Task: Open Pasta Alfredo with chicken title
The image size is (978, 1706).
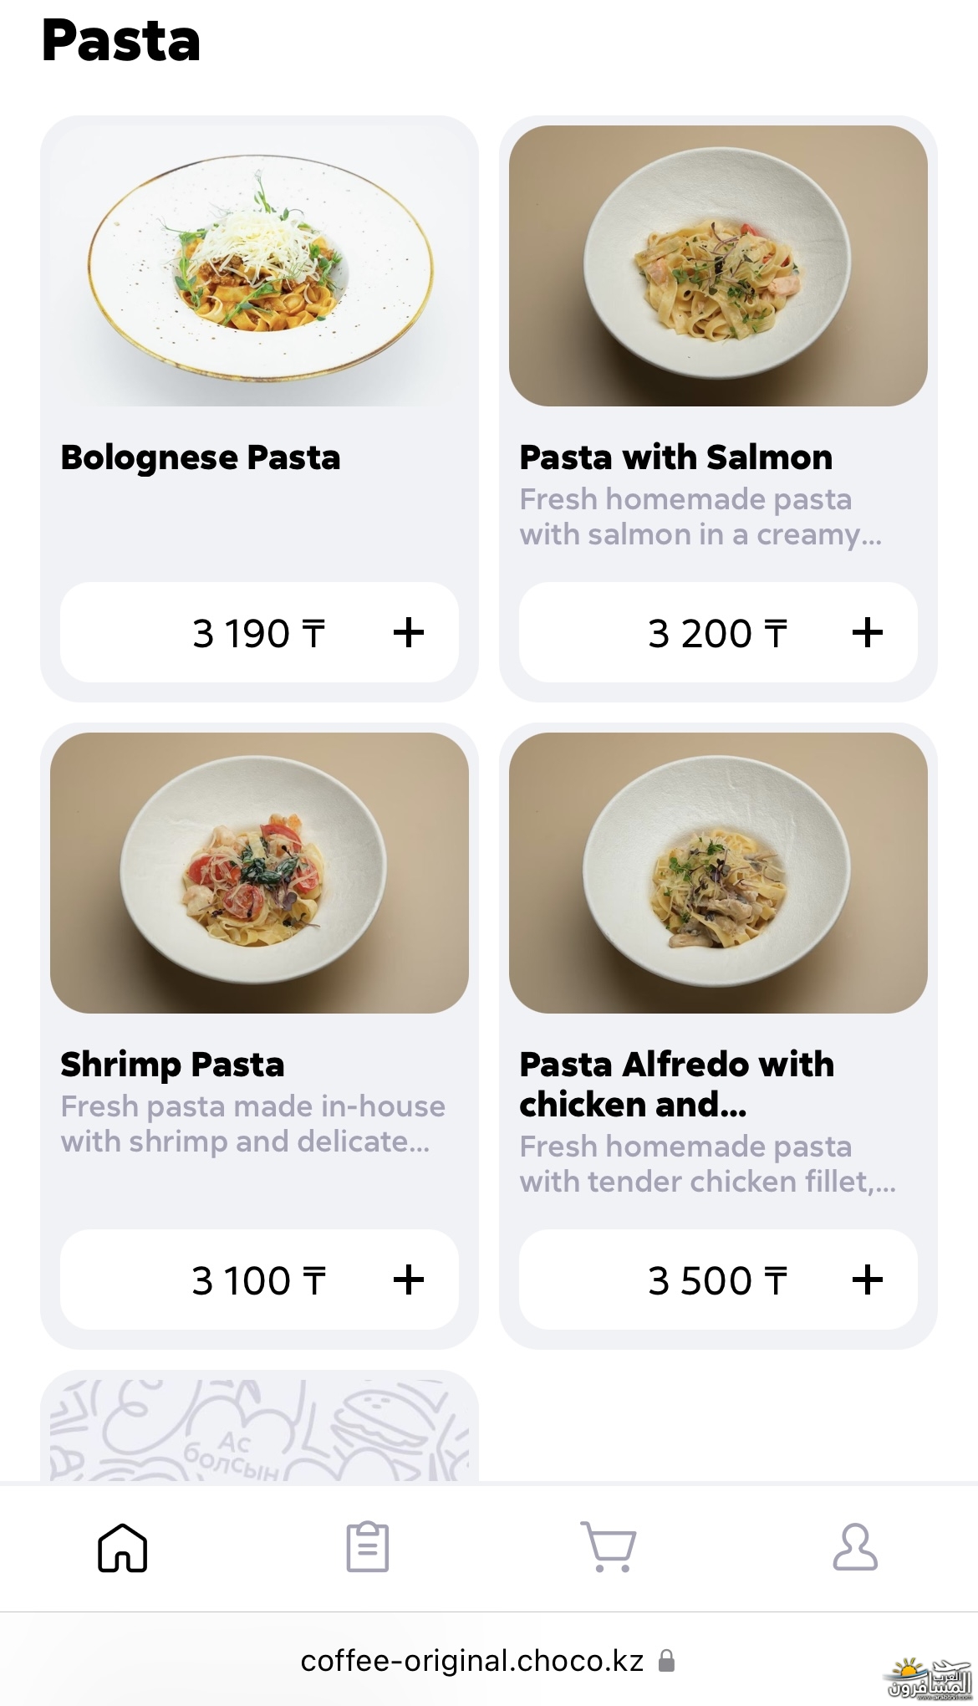Action: tap(676, 1084)
